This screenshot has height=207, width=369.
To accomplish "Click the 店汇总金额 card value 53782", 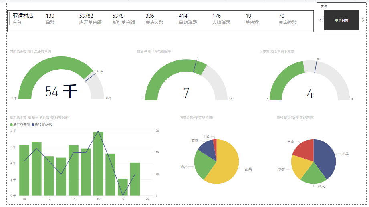I will click(x=86, y=16).
